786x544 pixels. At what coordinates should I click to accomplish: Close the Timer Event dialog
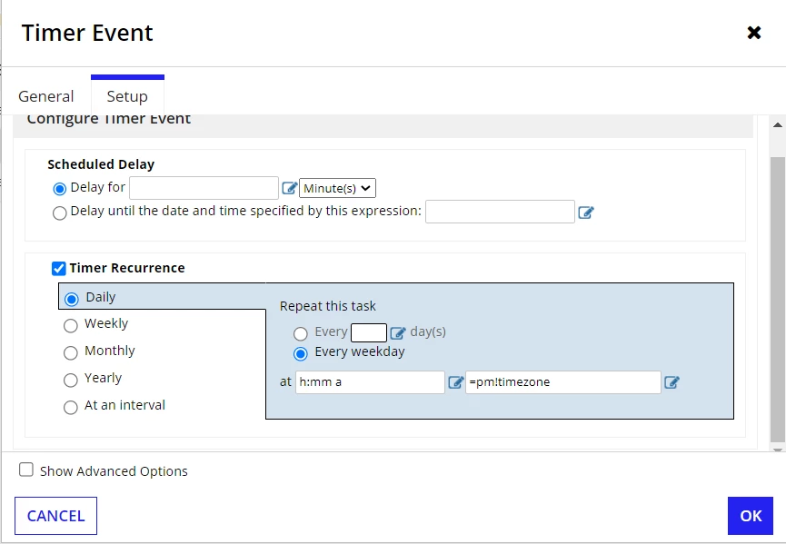coord(754,33)
